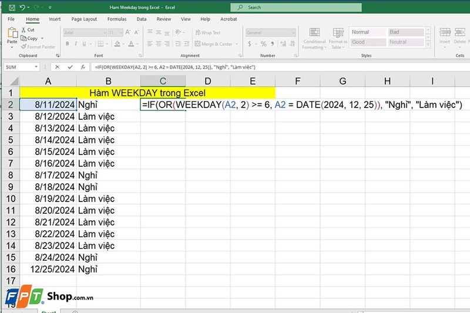
Task: Open Clipboard group dialog launcher
Action: point(58,55)
